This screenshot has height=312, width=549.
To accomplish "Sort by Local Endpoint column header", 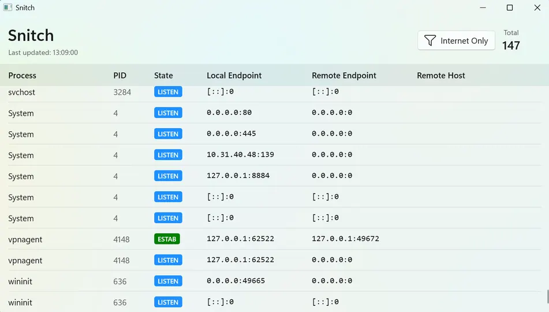I will 234,75.
